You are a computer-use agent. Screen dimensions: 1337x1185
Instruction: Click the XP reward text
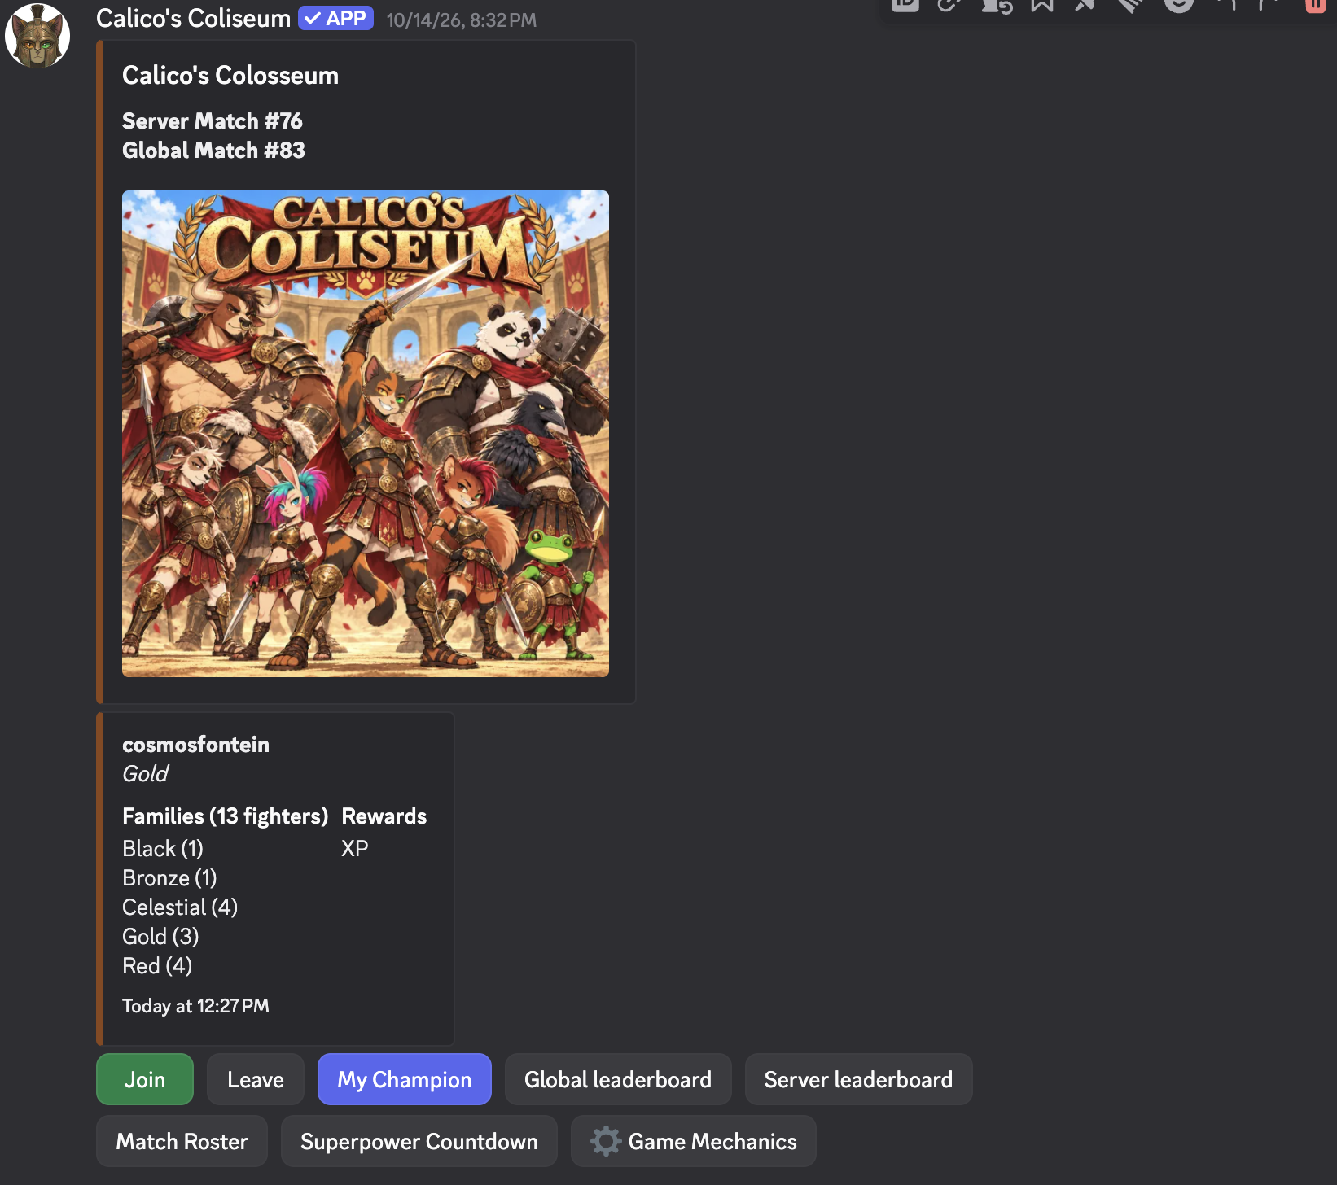[x=355, y=849]
